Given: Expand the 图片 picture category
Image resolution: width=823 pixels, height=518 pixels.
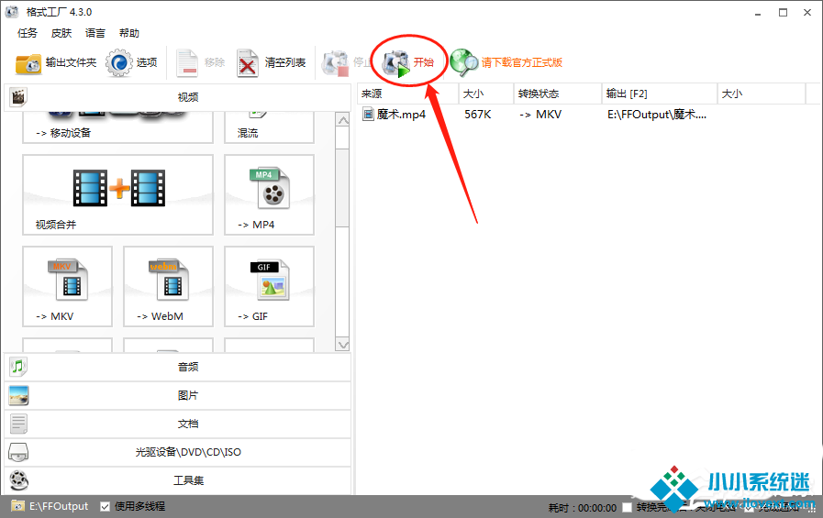Looking at the screenshot, I should point(177,395).
